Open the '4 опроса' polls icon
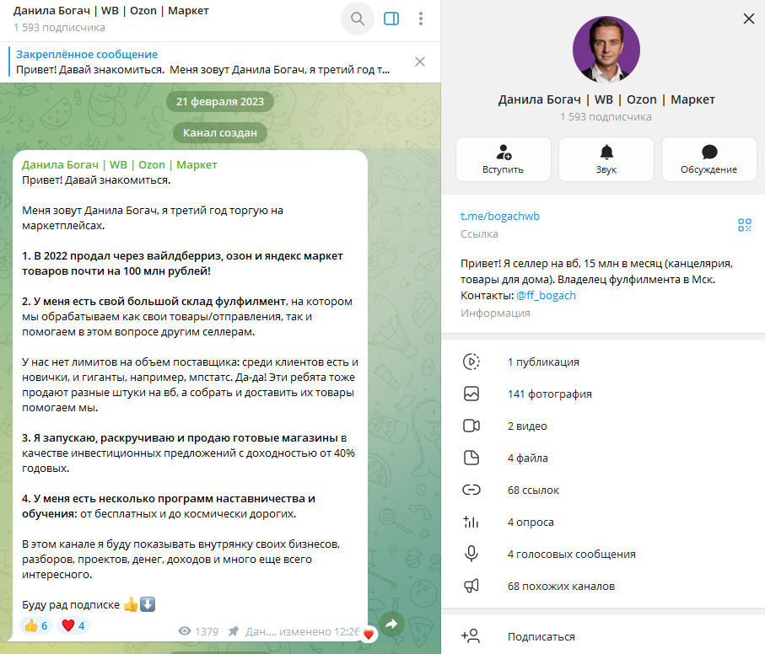 click(x=471, y=522)
